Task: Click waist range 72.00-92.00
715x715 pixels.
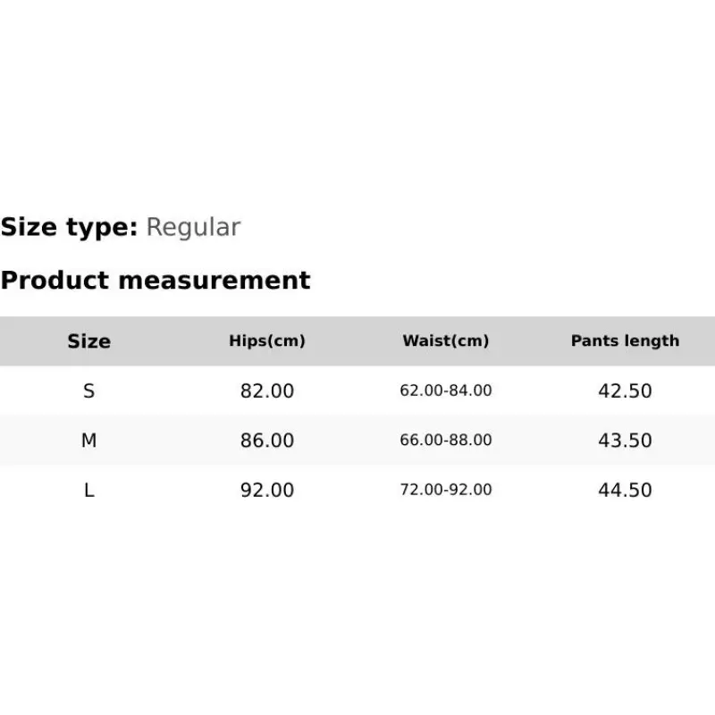Action: click(x=446, y=490)
